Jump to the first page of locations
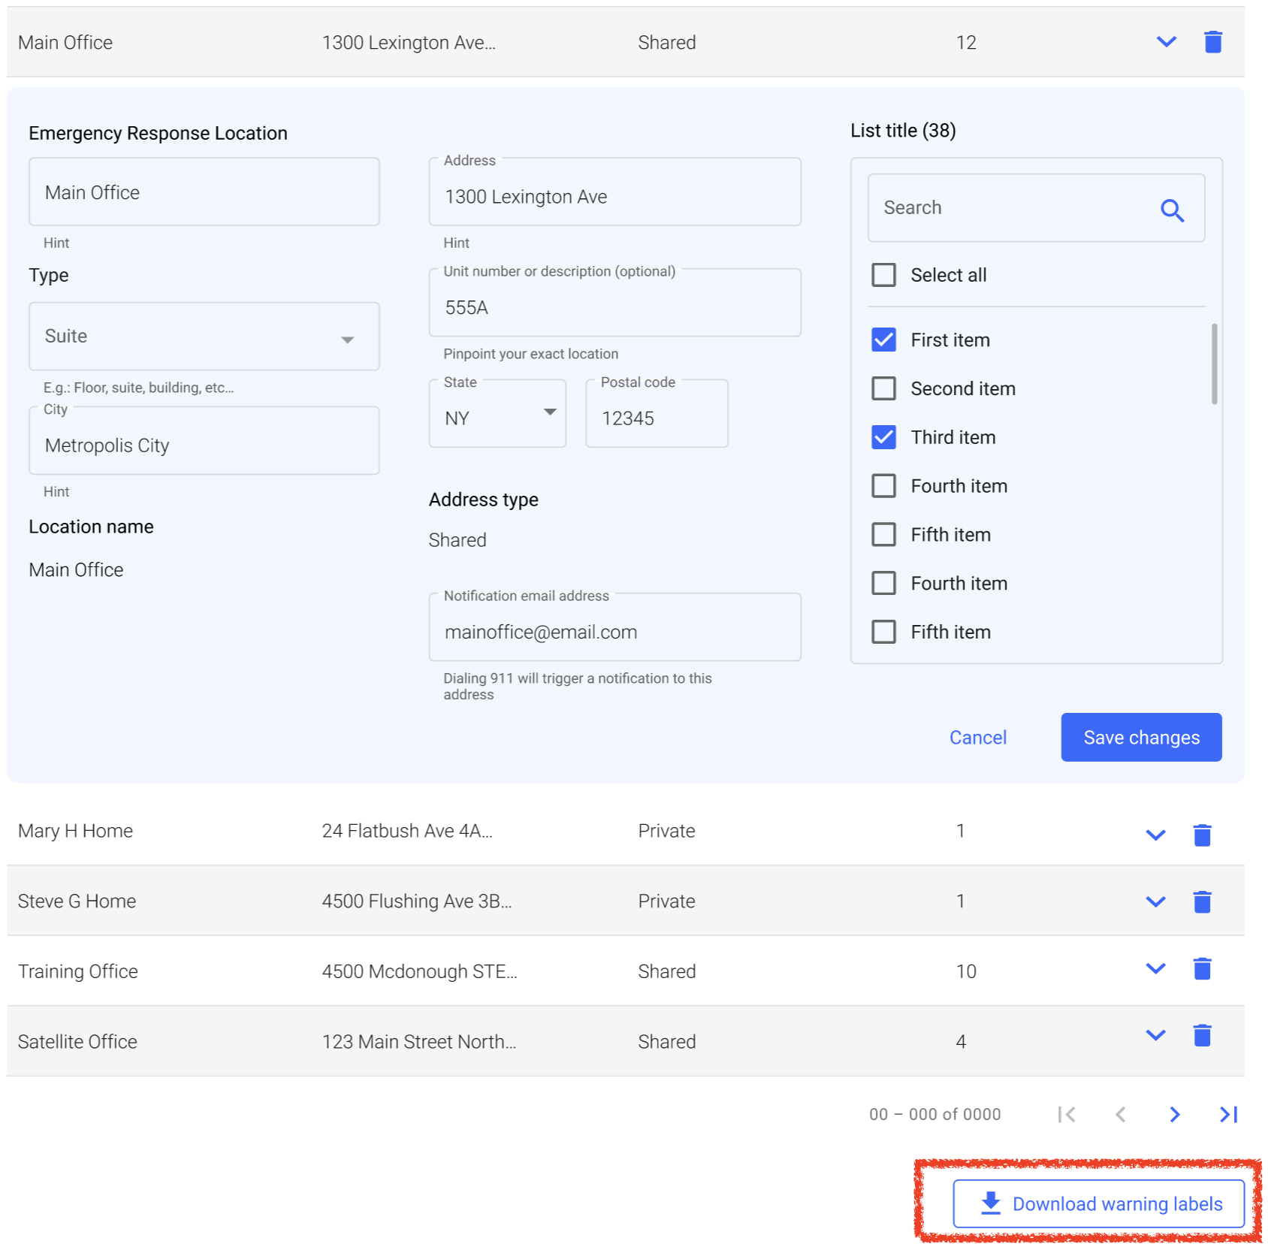This screenshot has height=1250, width=1268. 1066,1115
